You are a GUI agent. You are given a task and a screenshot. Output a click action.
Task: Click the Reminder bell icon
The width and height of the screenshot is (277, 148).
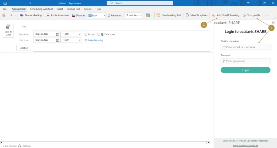point(109,15)
